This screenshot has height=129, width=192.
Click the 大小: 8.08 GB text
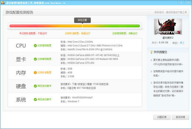pyautogui.click(x=160, y=43)
